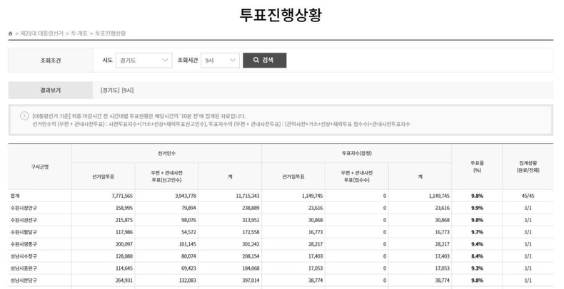Click the 54,572 cell
564x289 pixels.
pyautogui.click(x=188, y=232)
